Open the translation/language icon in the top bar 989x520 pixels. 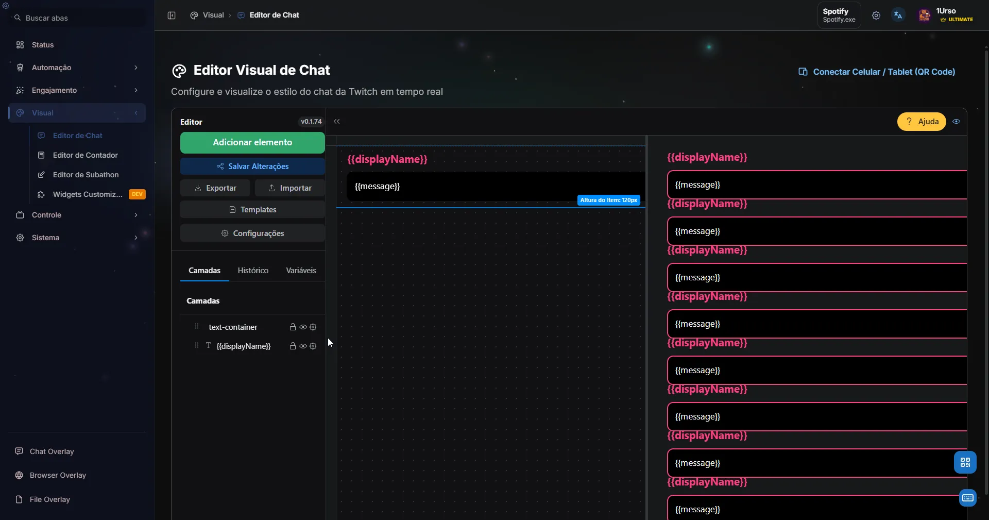[x=898, y=15]
